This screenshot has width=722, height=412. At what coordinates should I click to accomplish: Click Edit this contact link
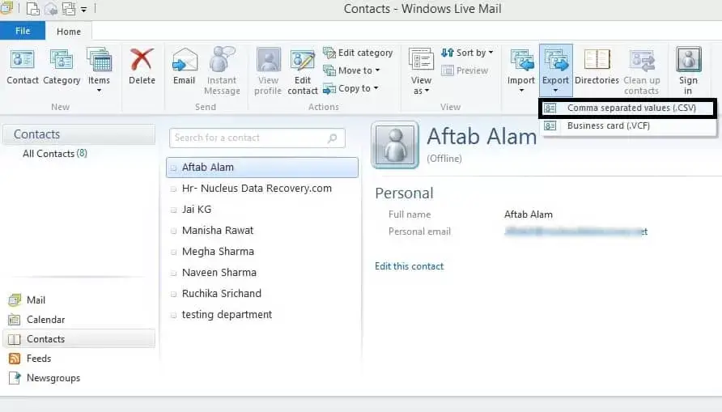(409, 266)
